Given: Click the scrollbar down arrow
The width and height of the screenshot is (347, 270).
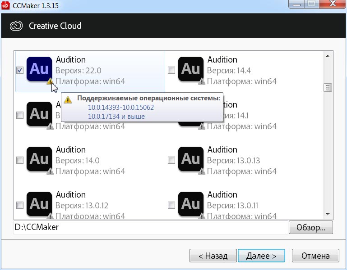Looking at the screenshot, I should 328,214.
